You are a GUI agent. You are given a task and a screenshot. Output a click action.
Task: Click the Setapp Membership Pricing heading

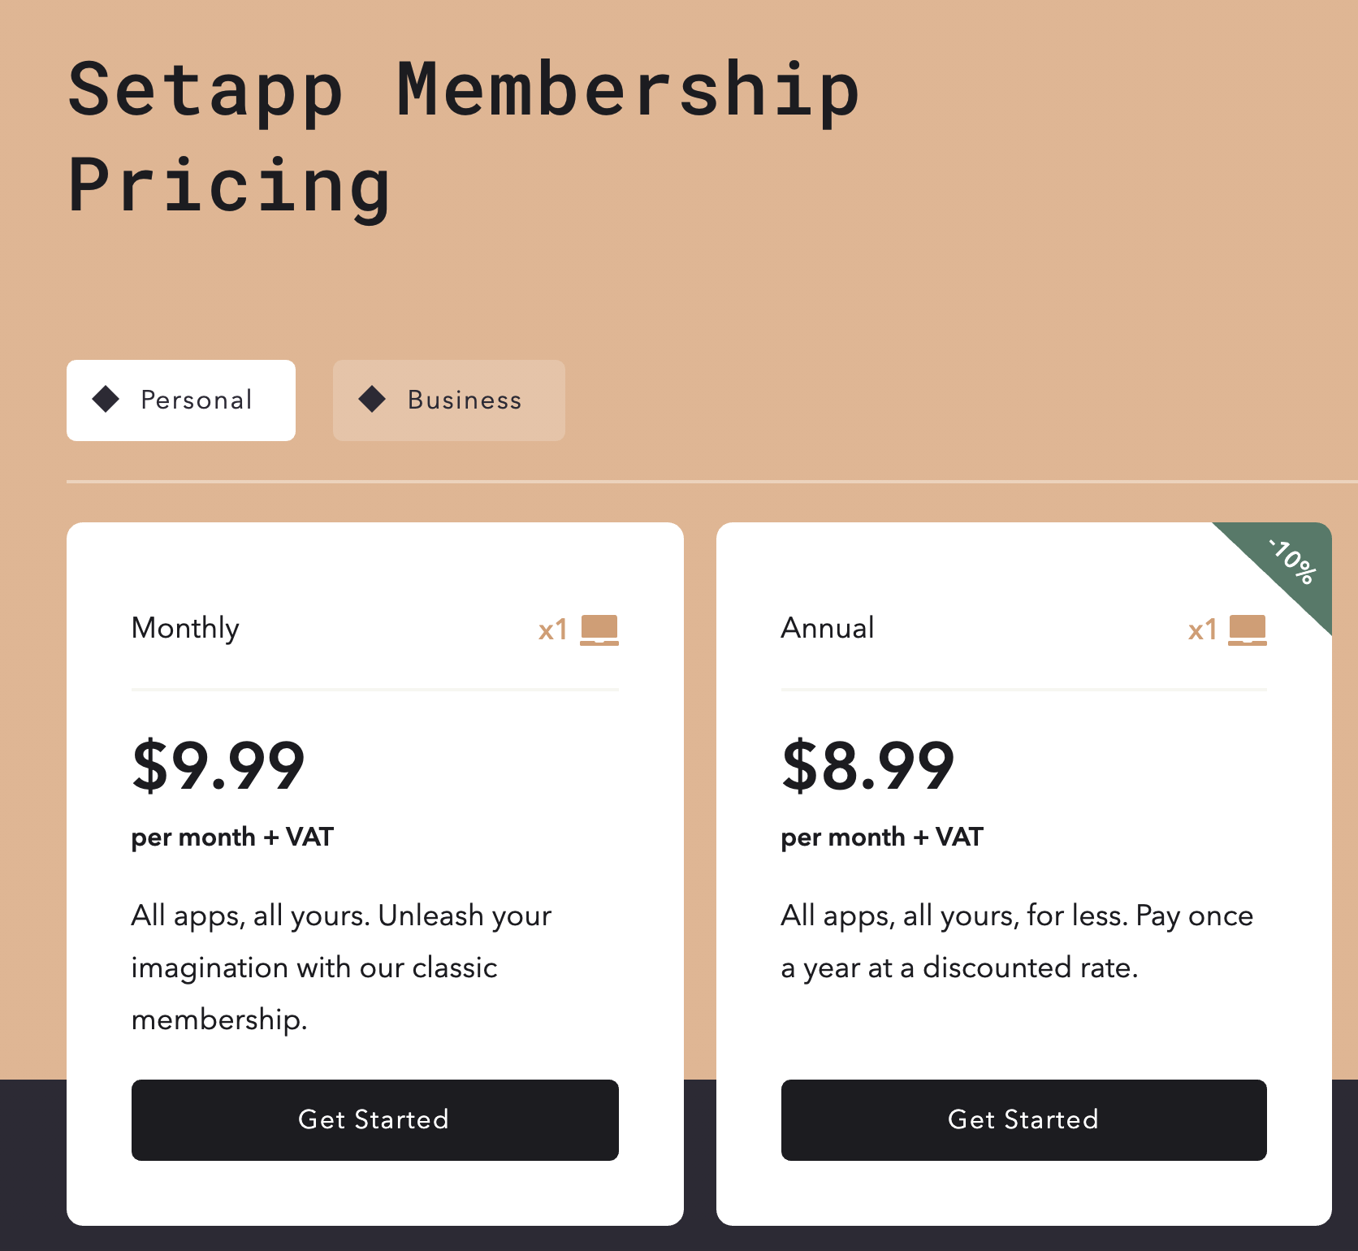(x=463, y=136)
